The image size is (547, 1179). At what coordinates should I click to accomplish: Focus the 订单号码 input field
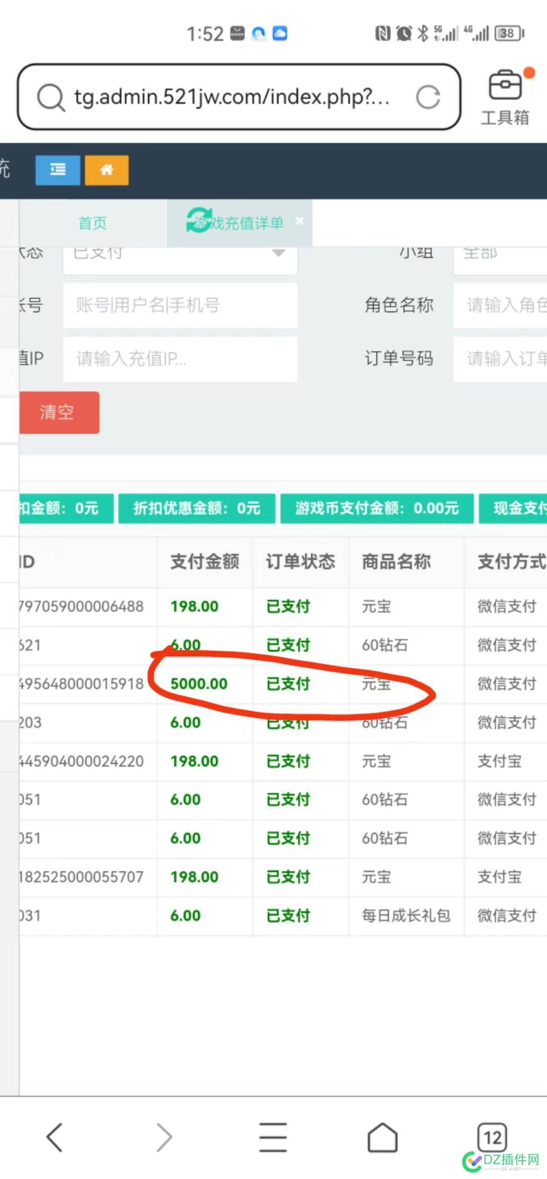[500, 359]
